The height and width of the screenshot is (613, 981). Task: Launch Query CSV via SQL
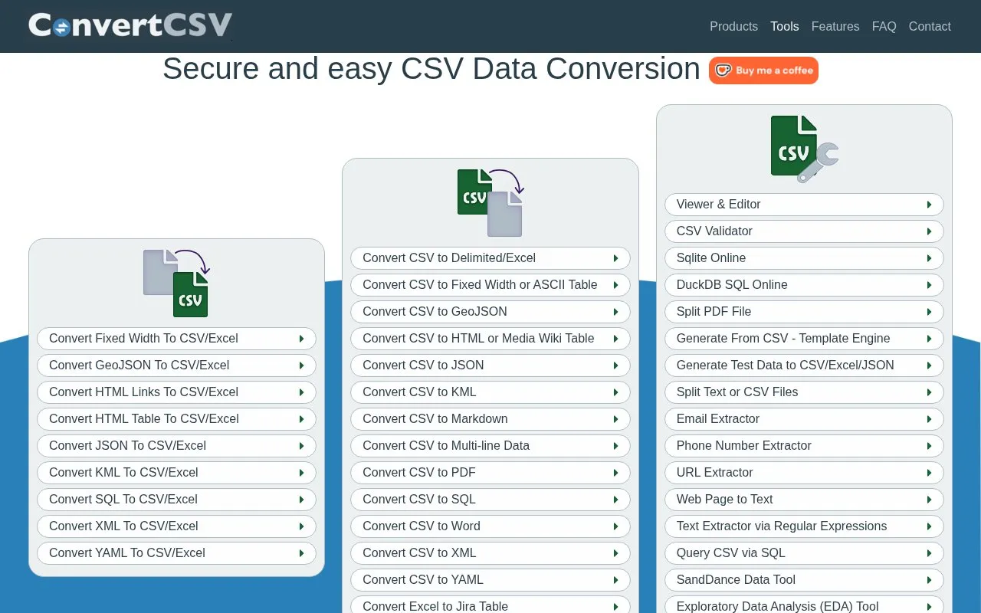[x=804, y=553]
